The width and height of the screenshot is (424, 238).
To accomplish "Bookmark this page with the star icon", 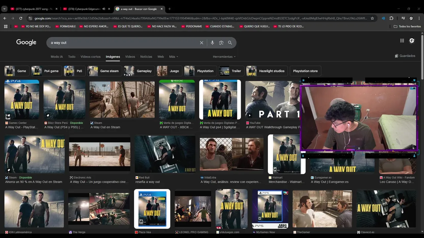I will pos(372,18).
